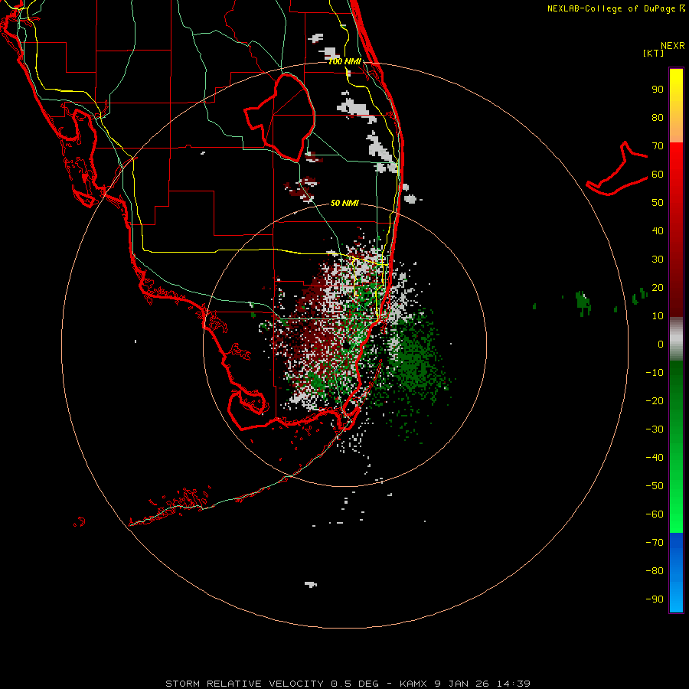
Task: Click the STORM RELATIVE VELOCITY title text
Action: [244, 684]
